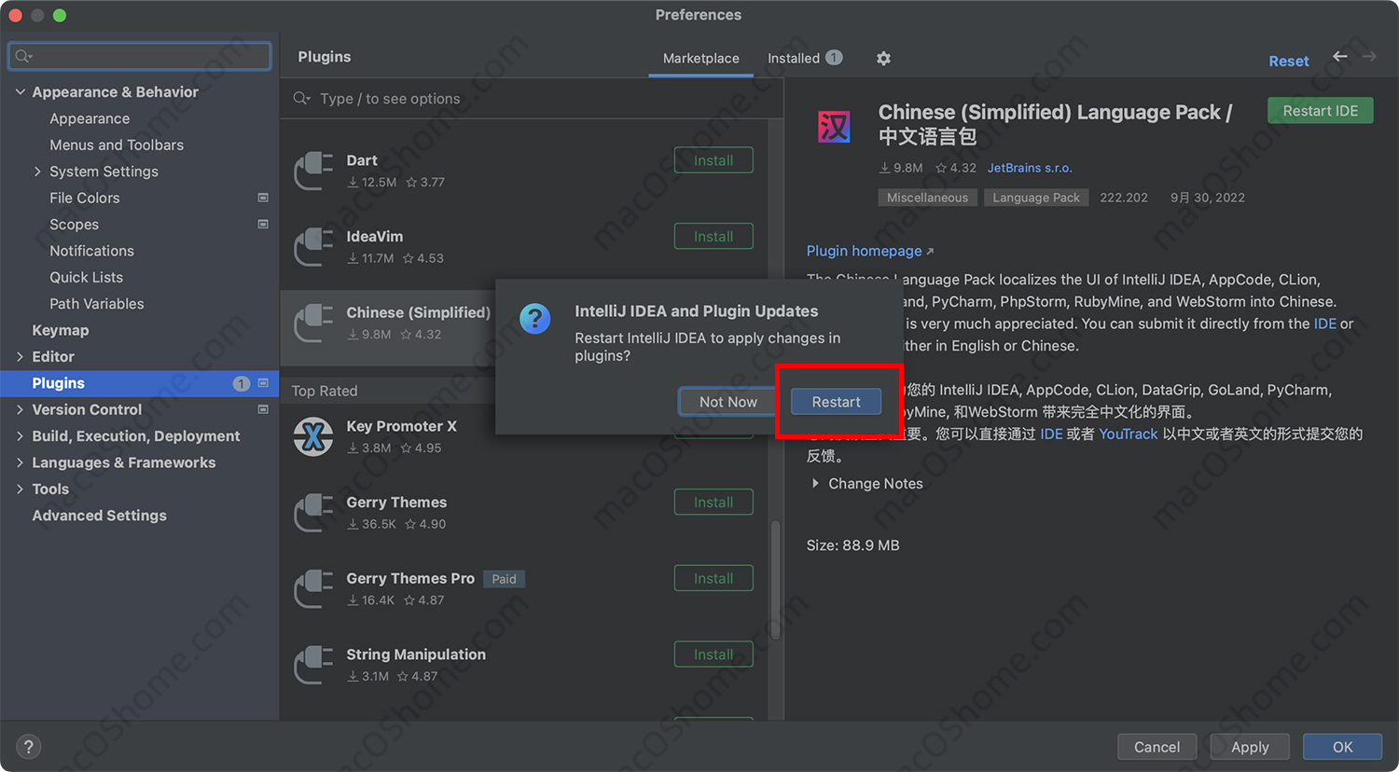
Task: Click the Chinese (Simplified) plugin list icon
Action: pos(313,323)
